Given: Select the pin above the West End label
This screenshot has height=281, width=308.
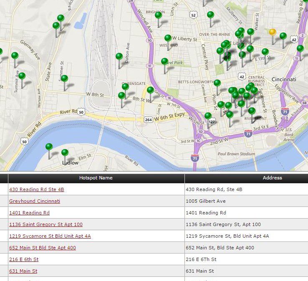Looking at the screenshot, I should click(x=168, y=38).
